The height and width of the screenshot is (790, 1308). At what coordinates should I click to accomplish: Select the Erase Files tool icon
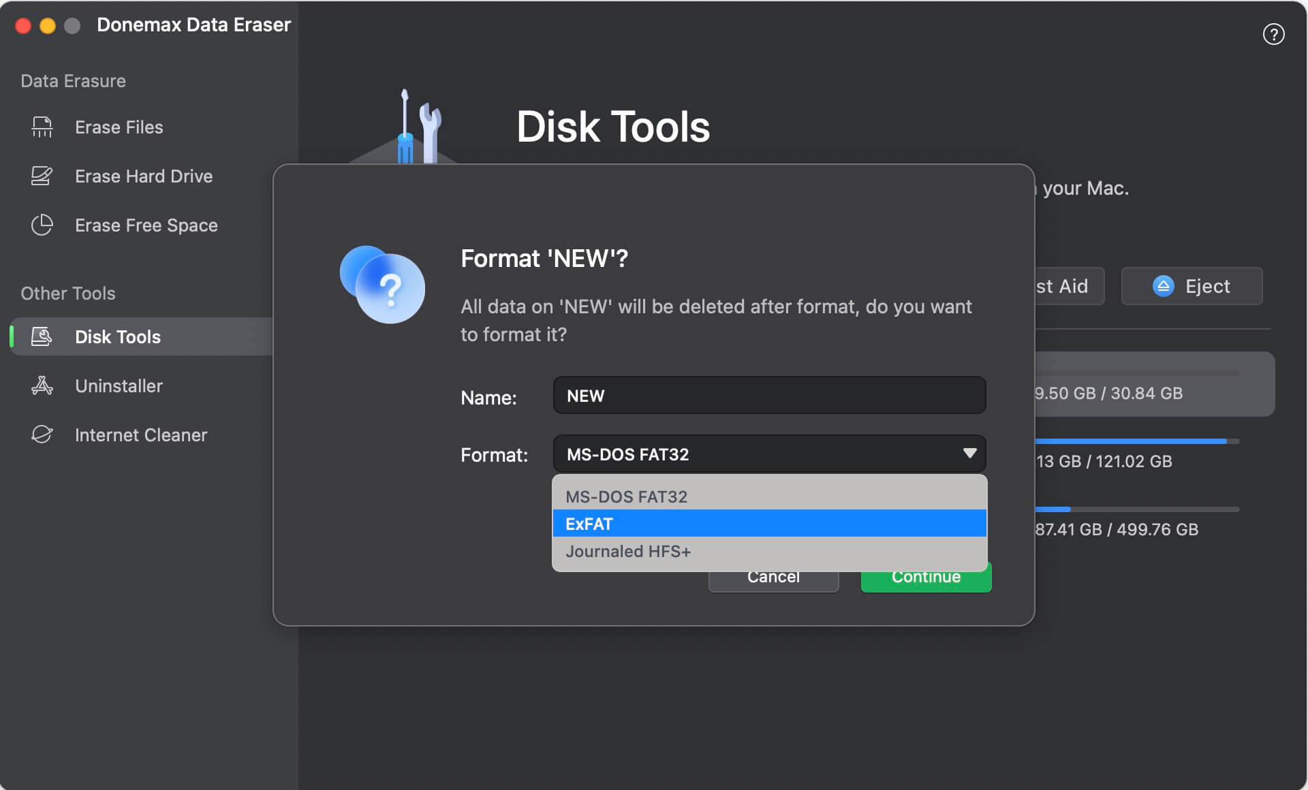[x=42, y=127]
